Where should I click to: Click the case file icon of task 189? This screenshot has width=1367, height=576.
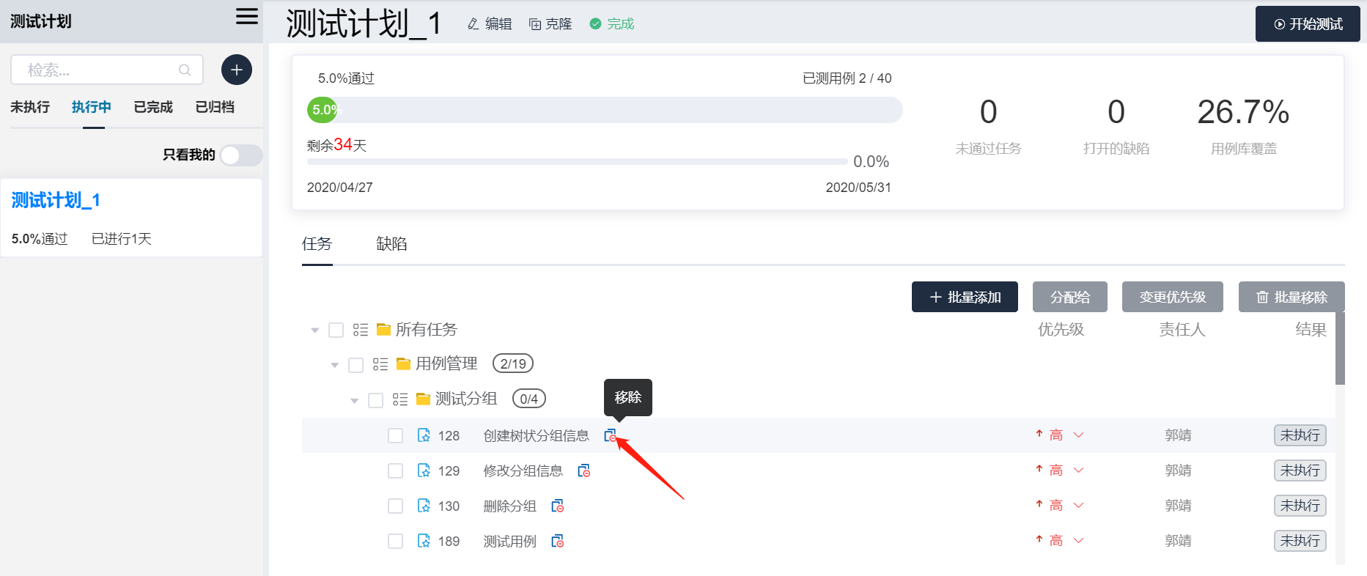(x=424, y=541)
